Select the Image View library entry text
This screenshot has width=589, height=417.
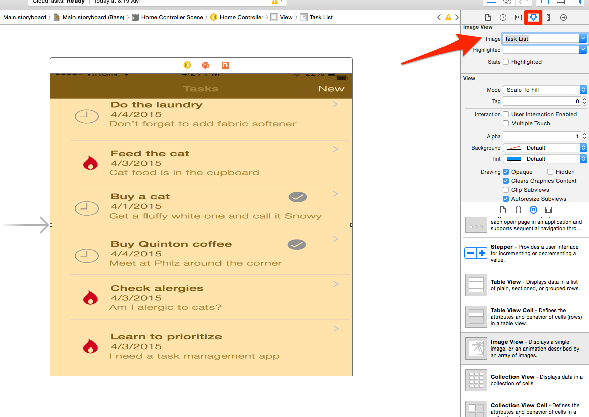535,348
